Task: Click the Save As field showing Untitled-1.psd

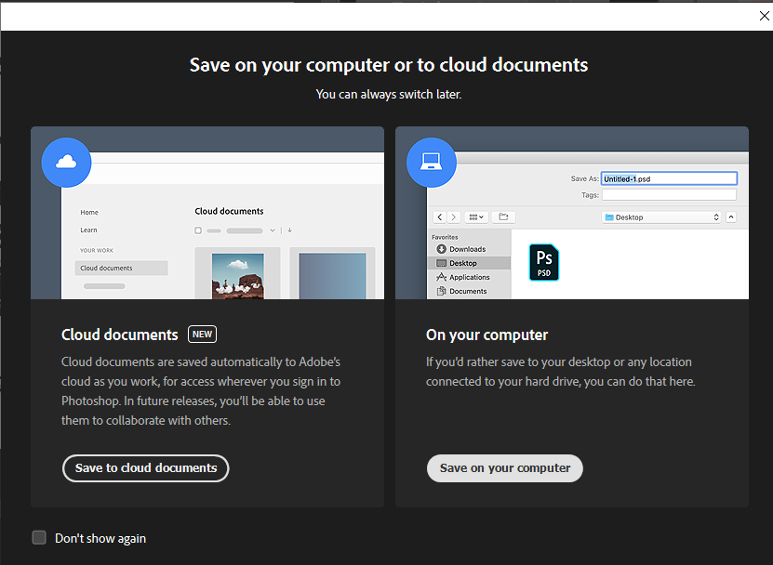Action: pyautogui.click(x=669, y=178)
